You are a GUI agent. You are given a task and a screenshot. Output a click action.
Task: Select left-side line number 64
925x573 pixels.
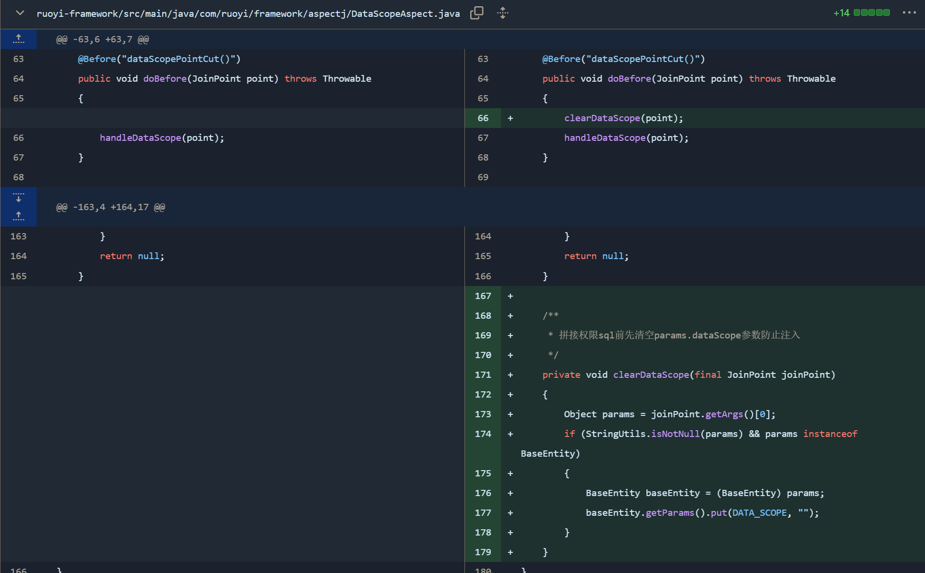(18, 78)
